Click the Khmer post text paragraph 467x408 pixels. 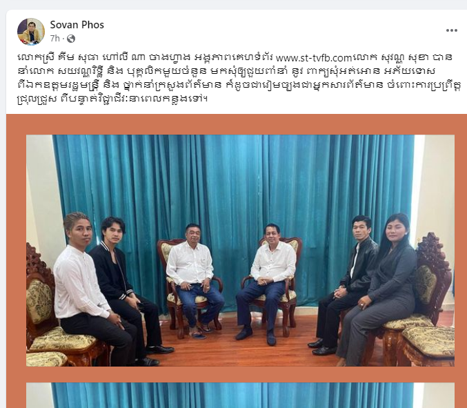pos(238,78)
